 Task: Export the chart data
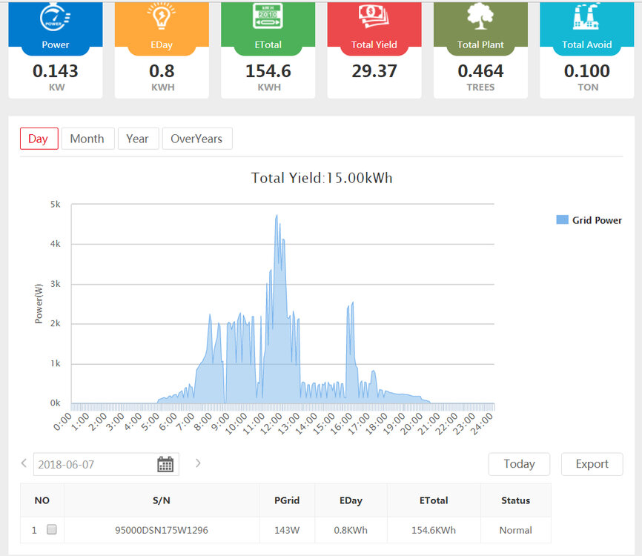point(592,464)
